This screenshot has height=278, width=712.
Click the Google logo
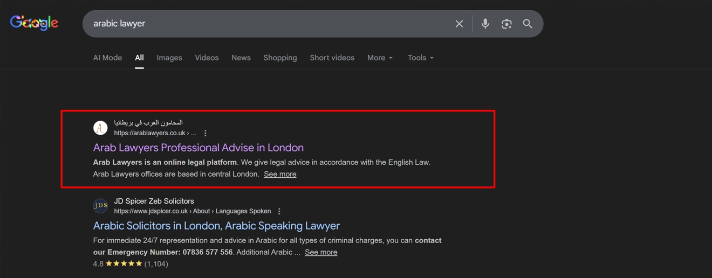click(x=34, y=23)
